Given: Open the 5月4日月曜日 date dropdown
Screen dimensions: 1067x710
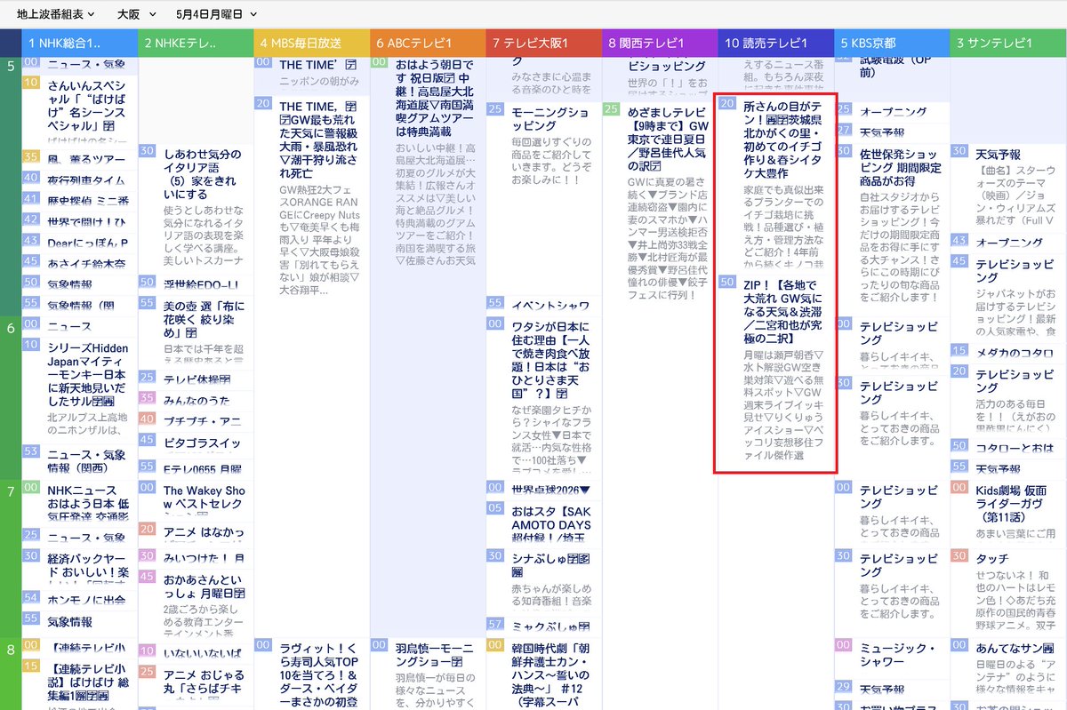Looking at the screenshot, I should tap(216, 14).
